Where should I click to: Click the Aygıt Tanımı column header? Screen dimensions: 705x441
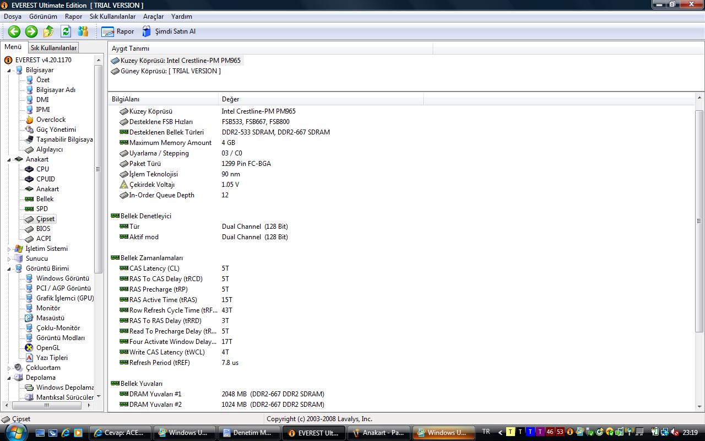270,49
